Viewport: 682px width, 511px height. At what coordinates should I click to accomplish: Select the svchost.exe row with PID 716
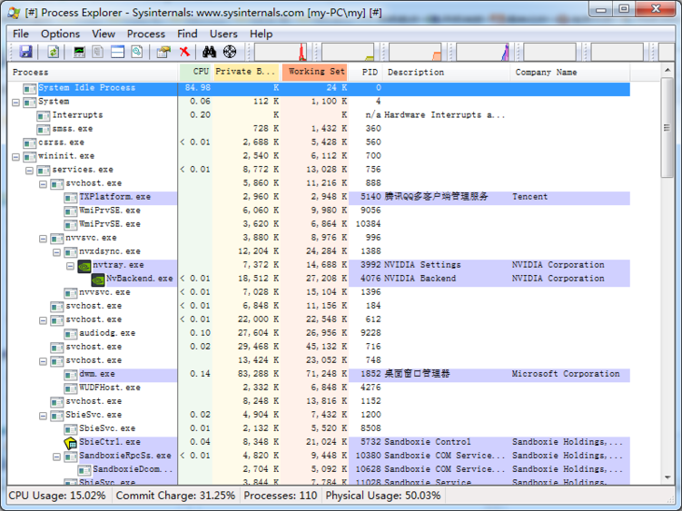(319, 348)
